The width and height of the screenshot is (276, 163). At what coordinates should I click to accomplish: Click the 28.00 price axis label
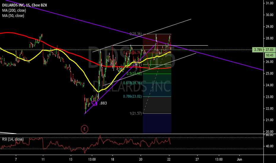coord(269,38)
